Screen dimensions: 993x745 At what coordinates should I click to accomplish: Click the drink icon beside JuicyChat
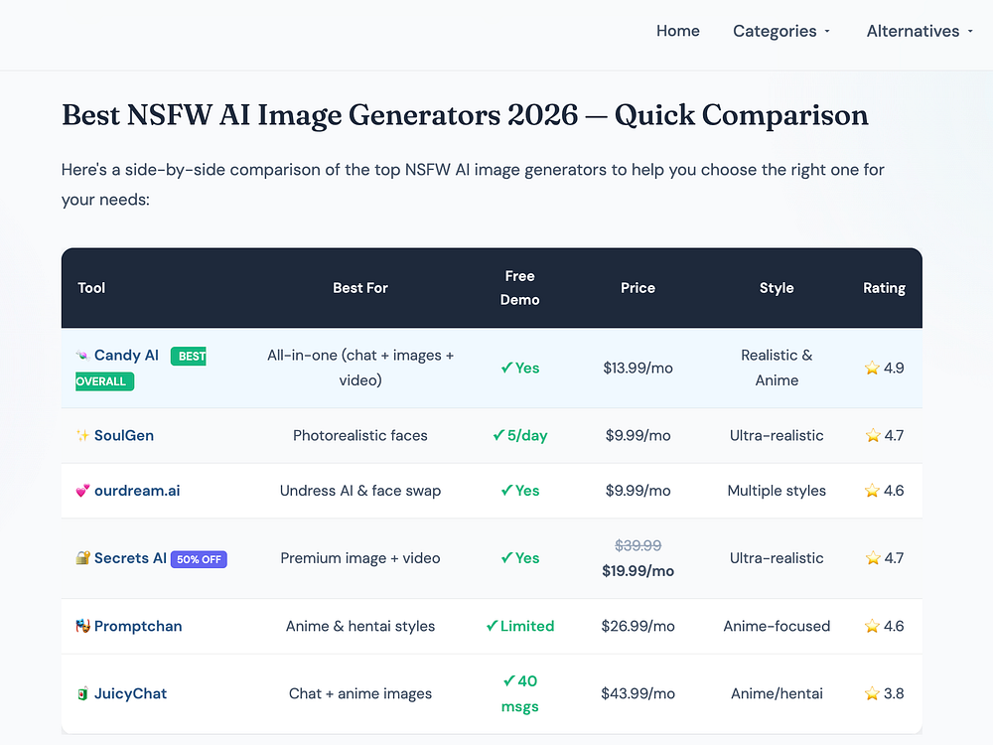click(x=82, y=693)
